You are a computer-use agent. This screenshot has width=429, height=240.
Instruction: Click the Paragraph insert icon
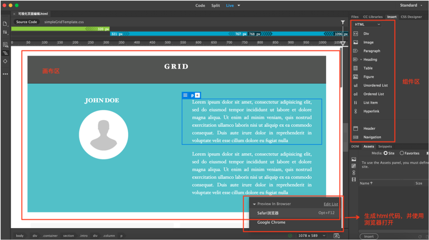pyautogui.click(x=356, y=51)
